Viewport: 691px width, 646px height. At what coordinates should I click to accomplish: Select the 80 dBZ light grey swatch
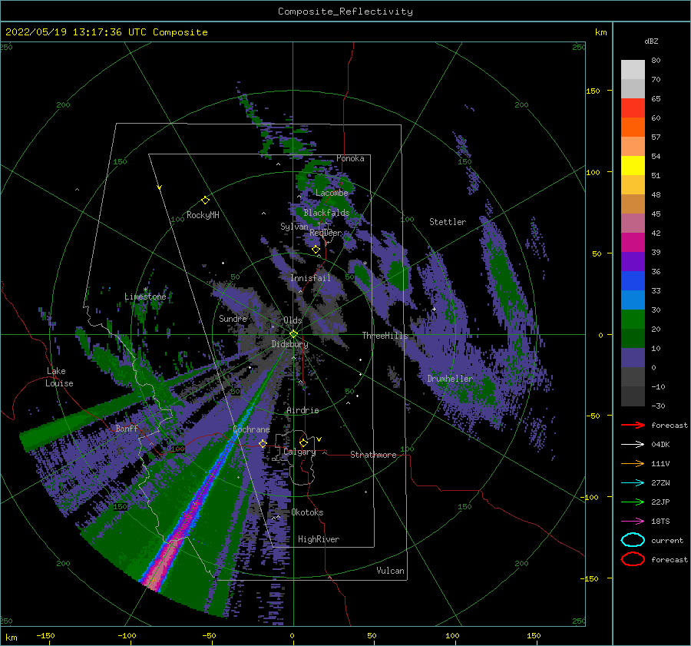(x=633, y=69)
